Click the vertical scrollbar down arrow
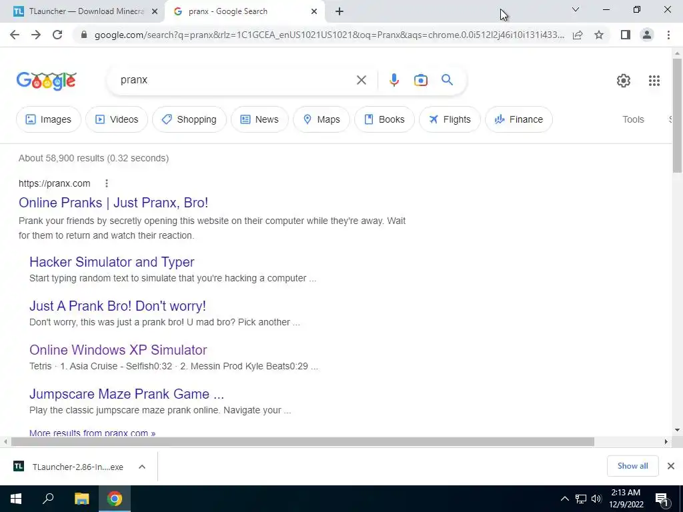The width and height of the screenshot is (683, 512). coord(677,430)
